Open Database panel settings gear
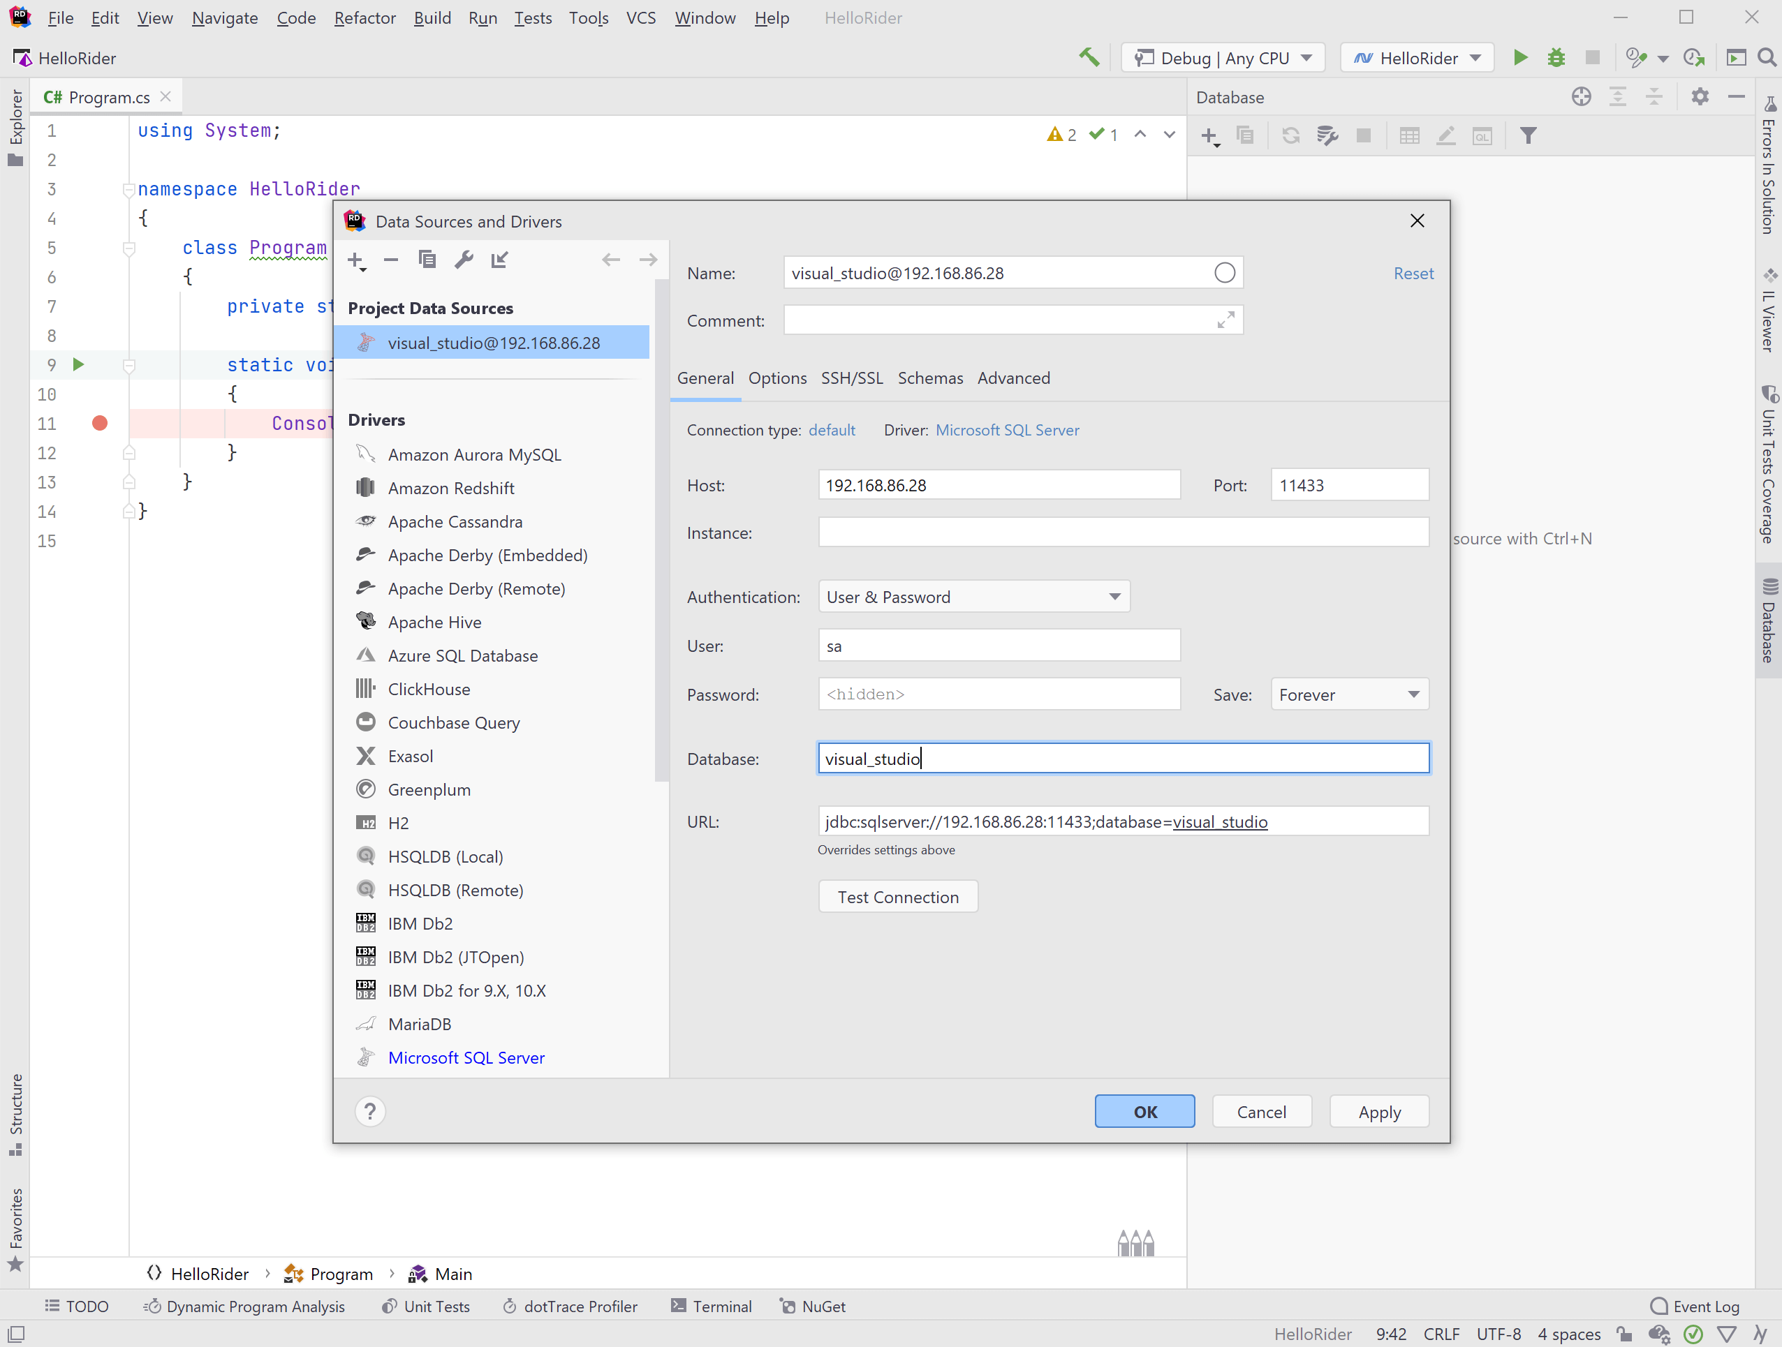Image resolution: width=1782 pixels, height=1347 pixels. 1700,96
